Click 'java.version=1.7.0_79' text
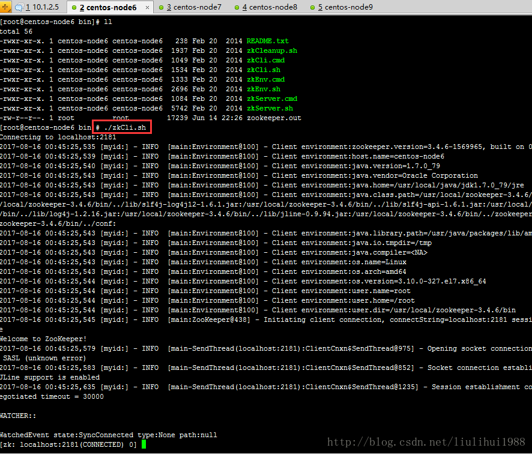 [x=396, y=166]
